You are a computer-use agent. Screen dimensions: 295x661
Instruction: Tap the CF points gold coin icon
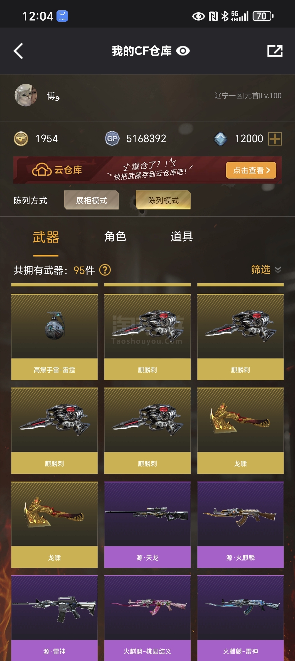(x=21, y=139)
